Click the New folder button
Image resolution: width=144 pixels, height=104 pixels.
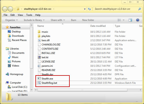(88, 20)
